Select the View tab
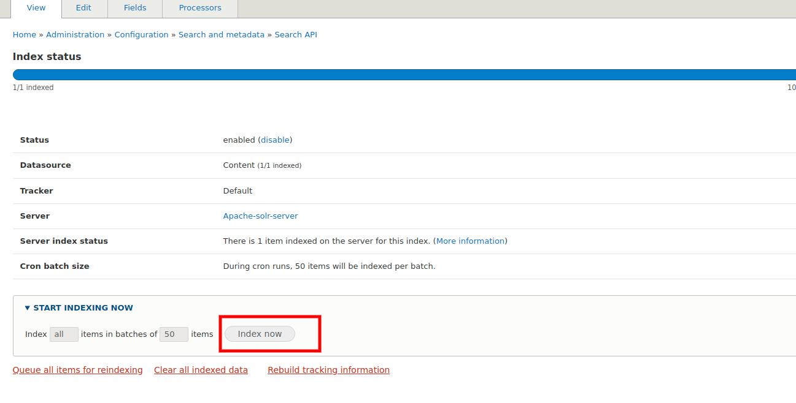 [36, 8]
